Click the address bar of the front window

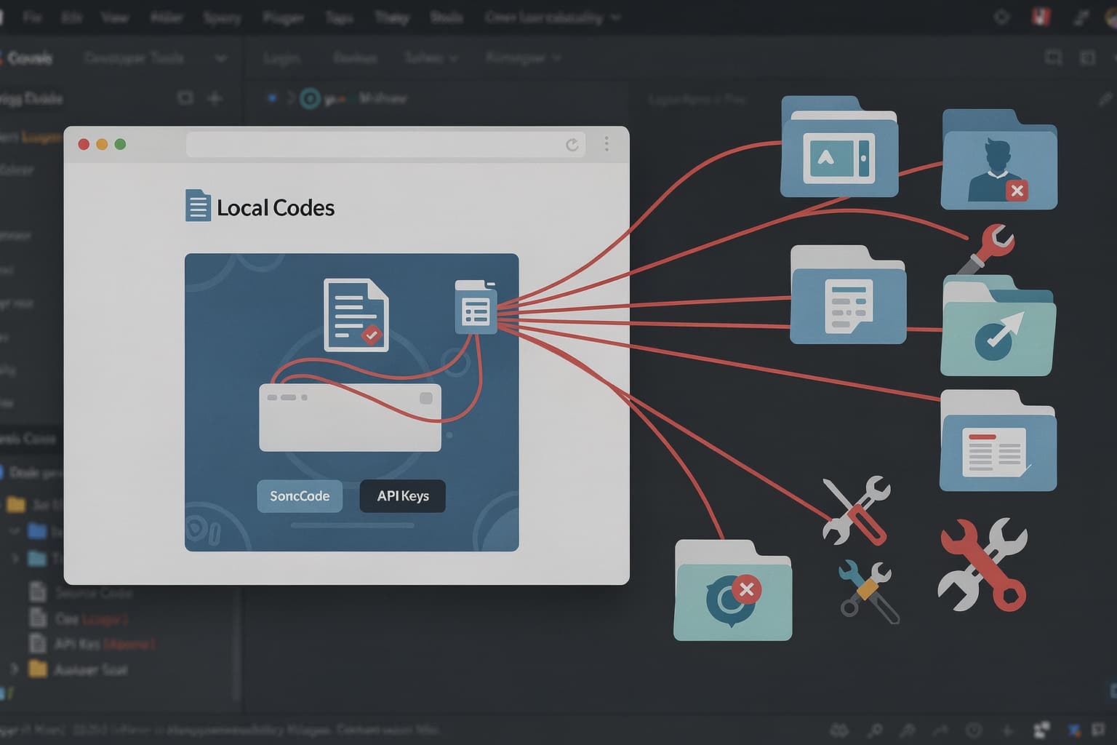386,145
